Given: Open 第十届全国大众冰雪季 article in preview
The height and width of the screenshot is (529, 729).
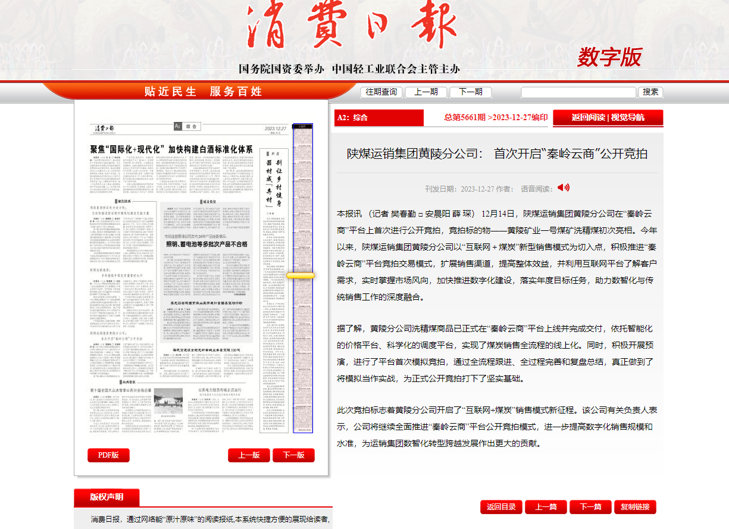Looking at the screenshot, I should tap(121, 390).
